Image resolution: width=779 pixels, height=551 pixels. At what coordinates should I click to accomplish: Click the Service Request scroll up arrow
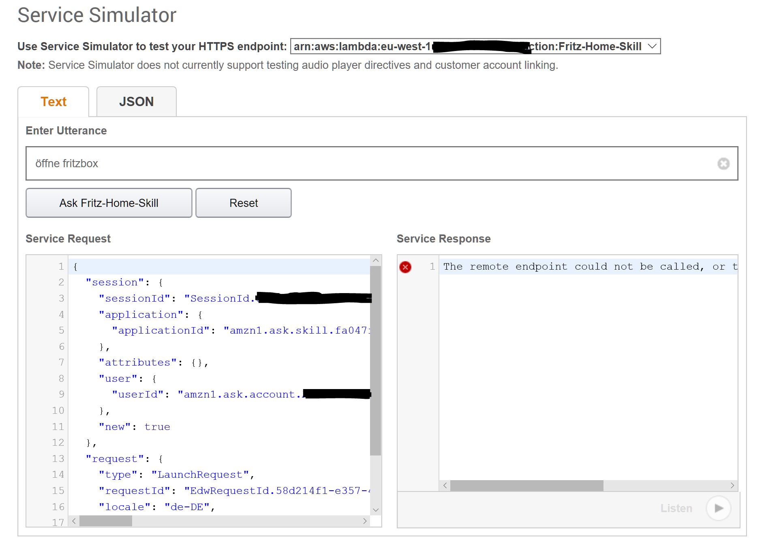(x=376, y=261)
